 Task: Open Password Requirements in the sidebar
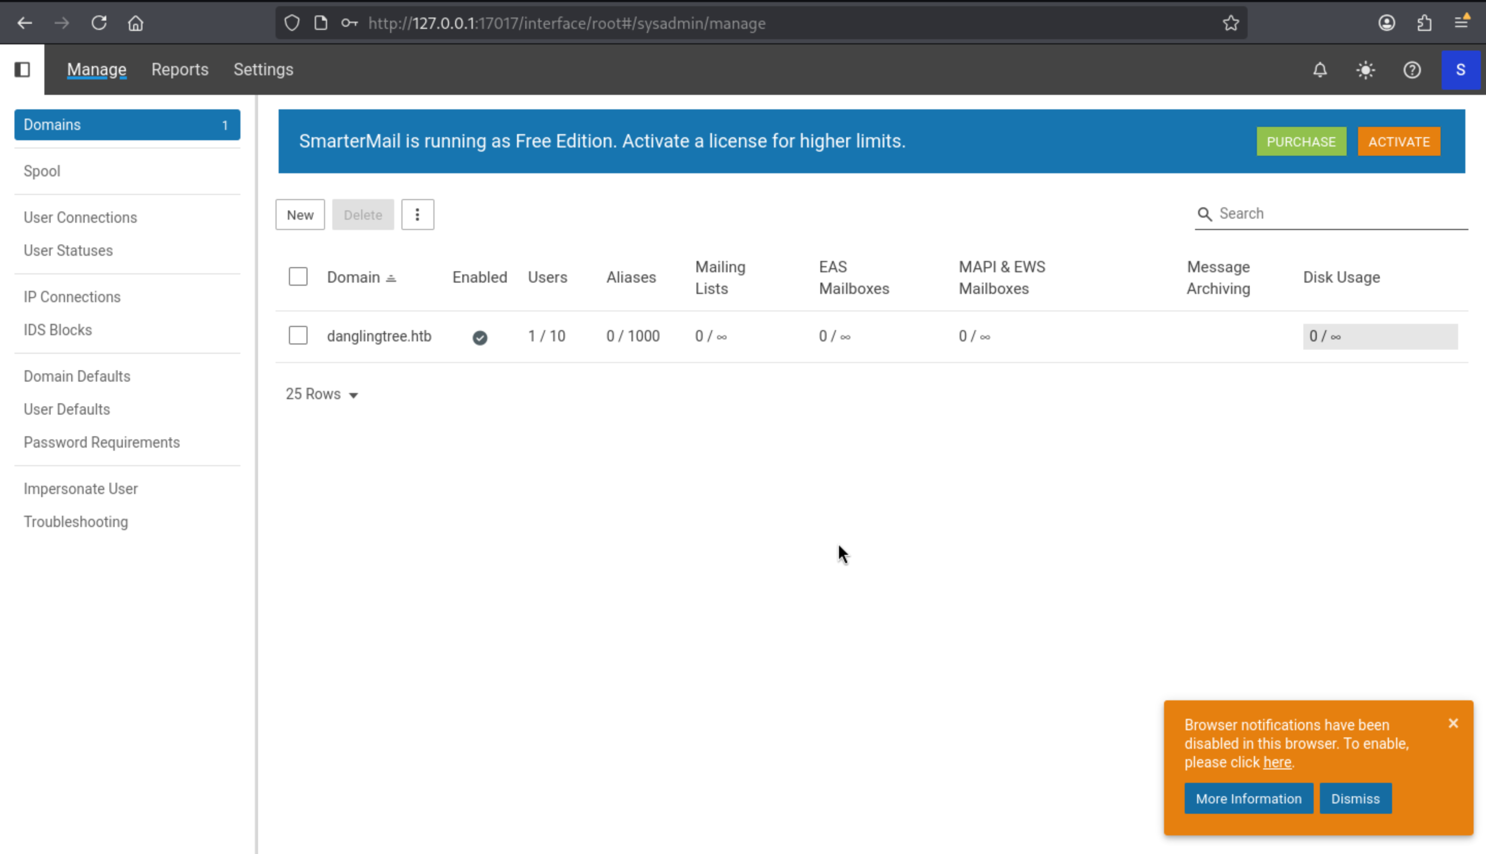click(102, 442)
